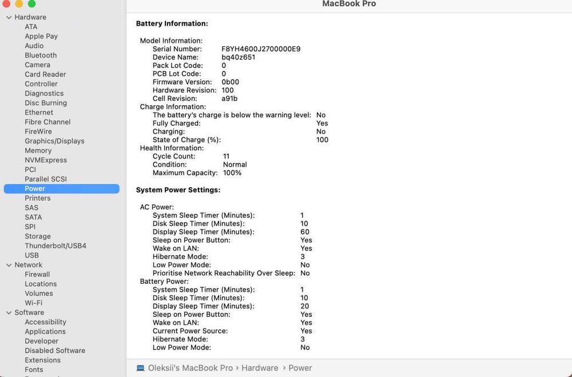Select SAS entry
This screenshot has width=572, height=377.
pos(31,207)
